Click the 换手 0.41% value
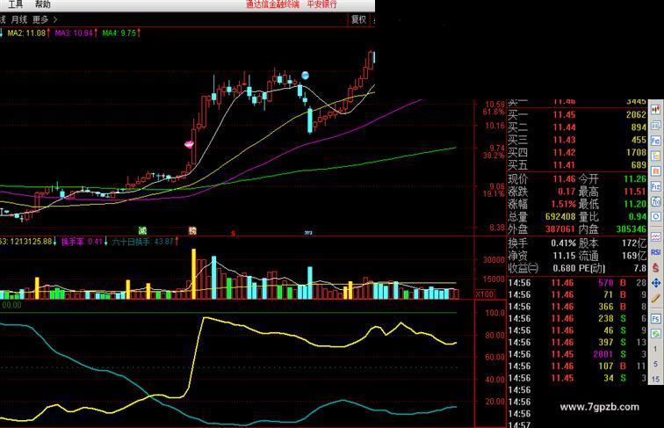 pos(564,243)
